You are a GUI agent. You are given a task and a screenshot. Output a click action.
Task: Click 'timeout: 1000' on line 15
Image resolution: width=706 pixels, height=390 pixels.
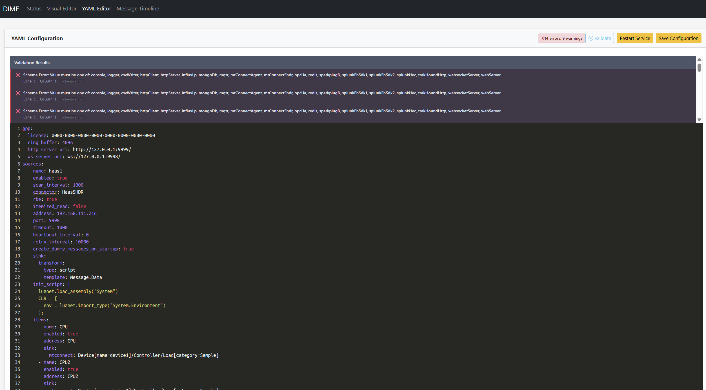coord(50,228)
